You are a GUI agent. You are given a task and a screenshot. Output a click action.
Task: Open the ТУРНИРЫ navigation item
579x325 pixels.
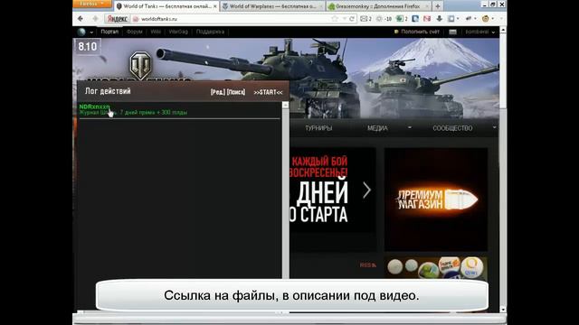click(x=318, y=128)
